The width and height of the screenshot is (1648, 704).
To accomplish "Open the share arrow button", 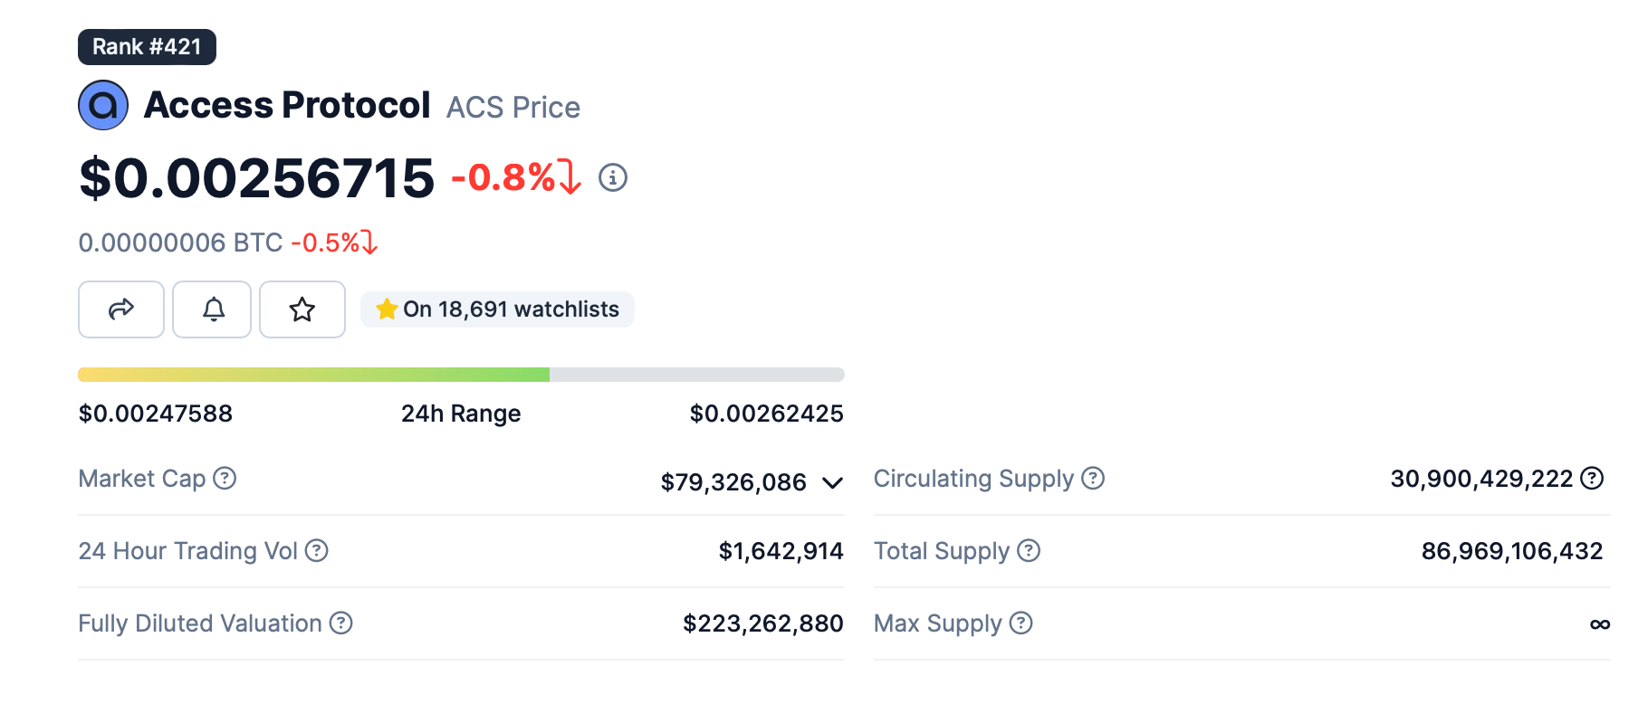I will 121,309.
